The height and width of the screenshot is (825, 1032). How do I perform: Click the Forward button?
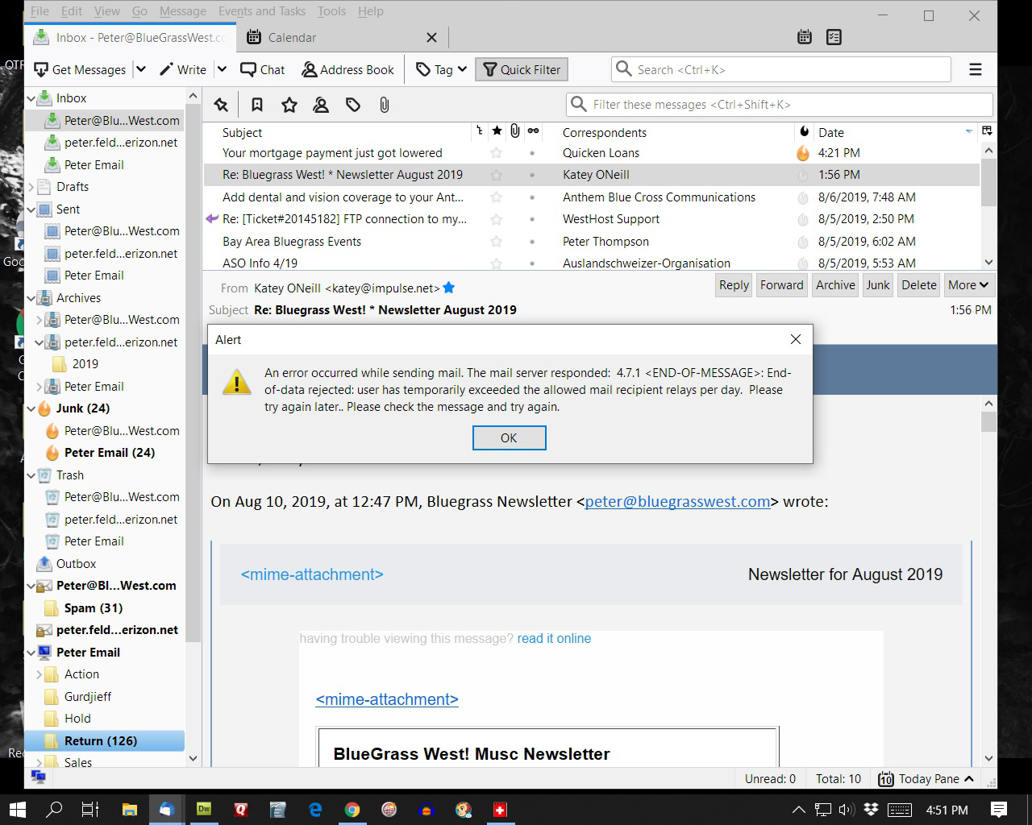pos(781,285)
